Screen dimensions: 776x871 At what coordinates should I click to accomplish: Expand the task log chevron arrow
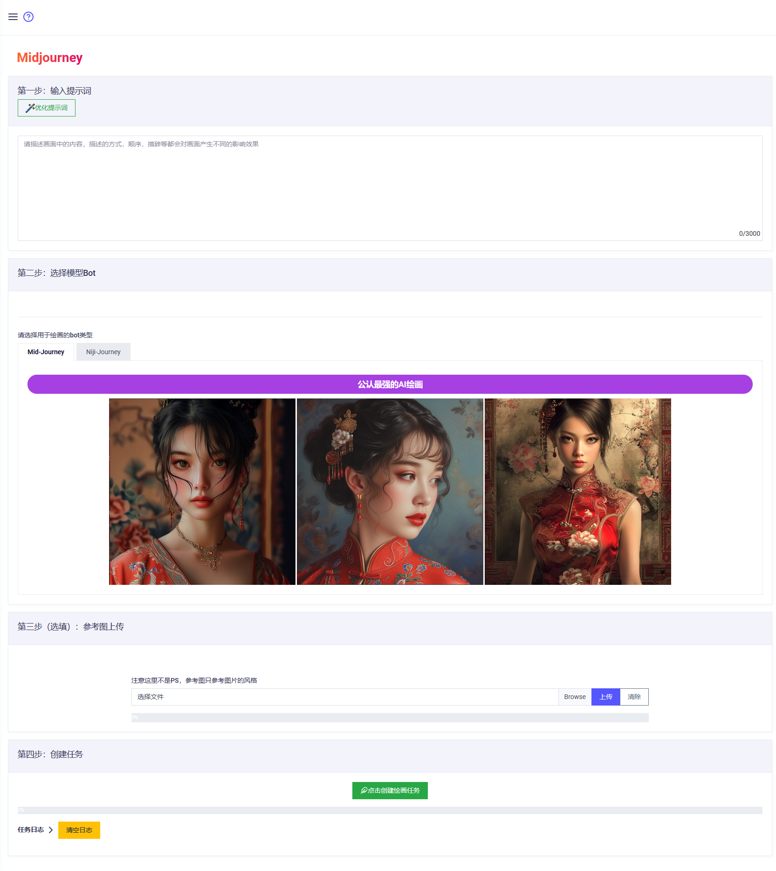[x=51, y=830]
